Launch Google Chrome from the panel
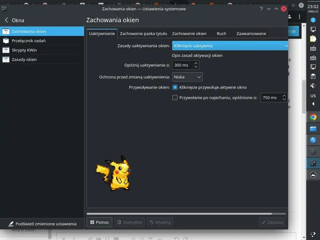The height and width of the screenshot is (240, 320). coord(313,117)
